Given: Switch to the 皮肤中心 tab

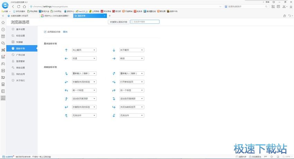Looking at the screenshot, I should 56,16.
